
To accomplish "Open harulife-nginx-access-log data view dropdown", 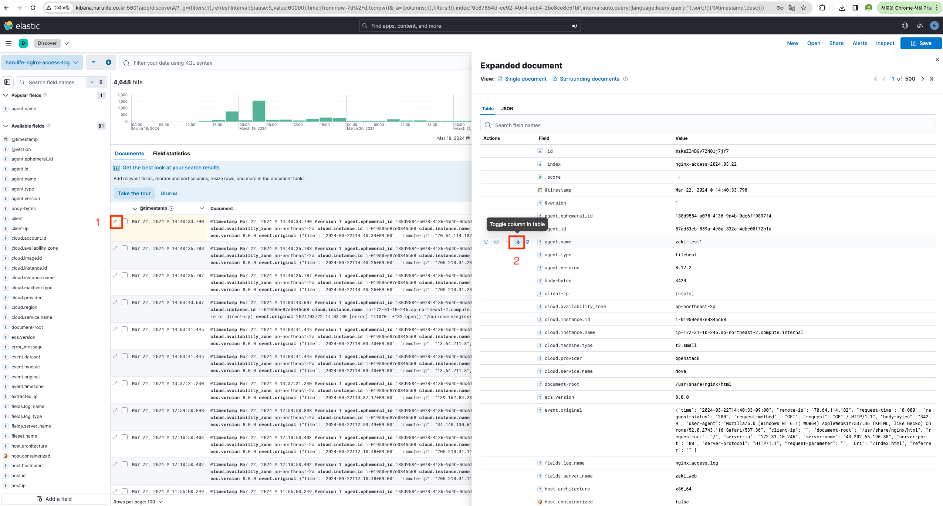I will click(x=42, y=63).
